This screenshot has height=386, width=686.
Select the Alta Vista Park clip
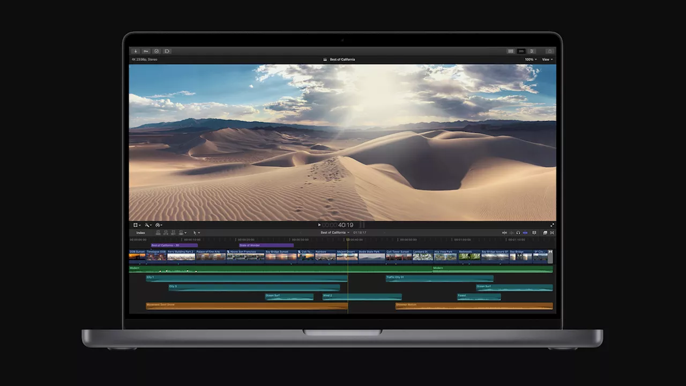[445, 257]
